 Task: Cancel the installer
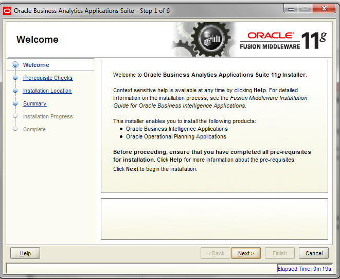tap(314, 253)
